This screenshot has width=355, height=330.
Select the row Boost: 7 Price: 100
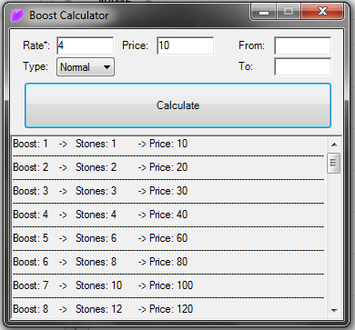168,285
